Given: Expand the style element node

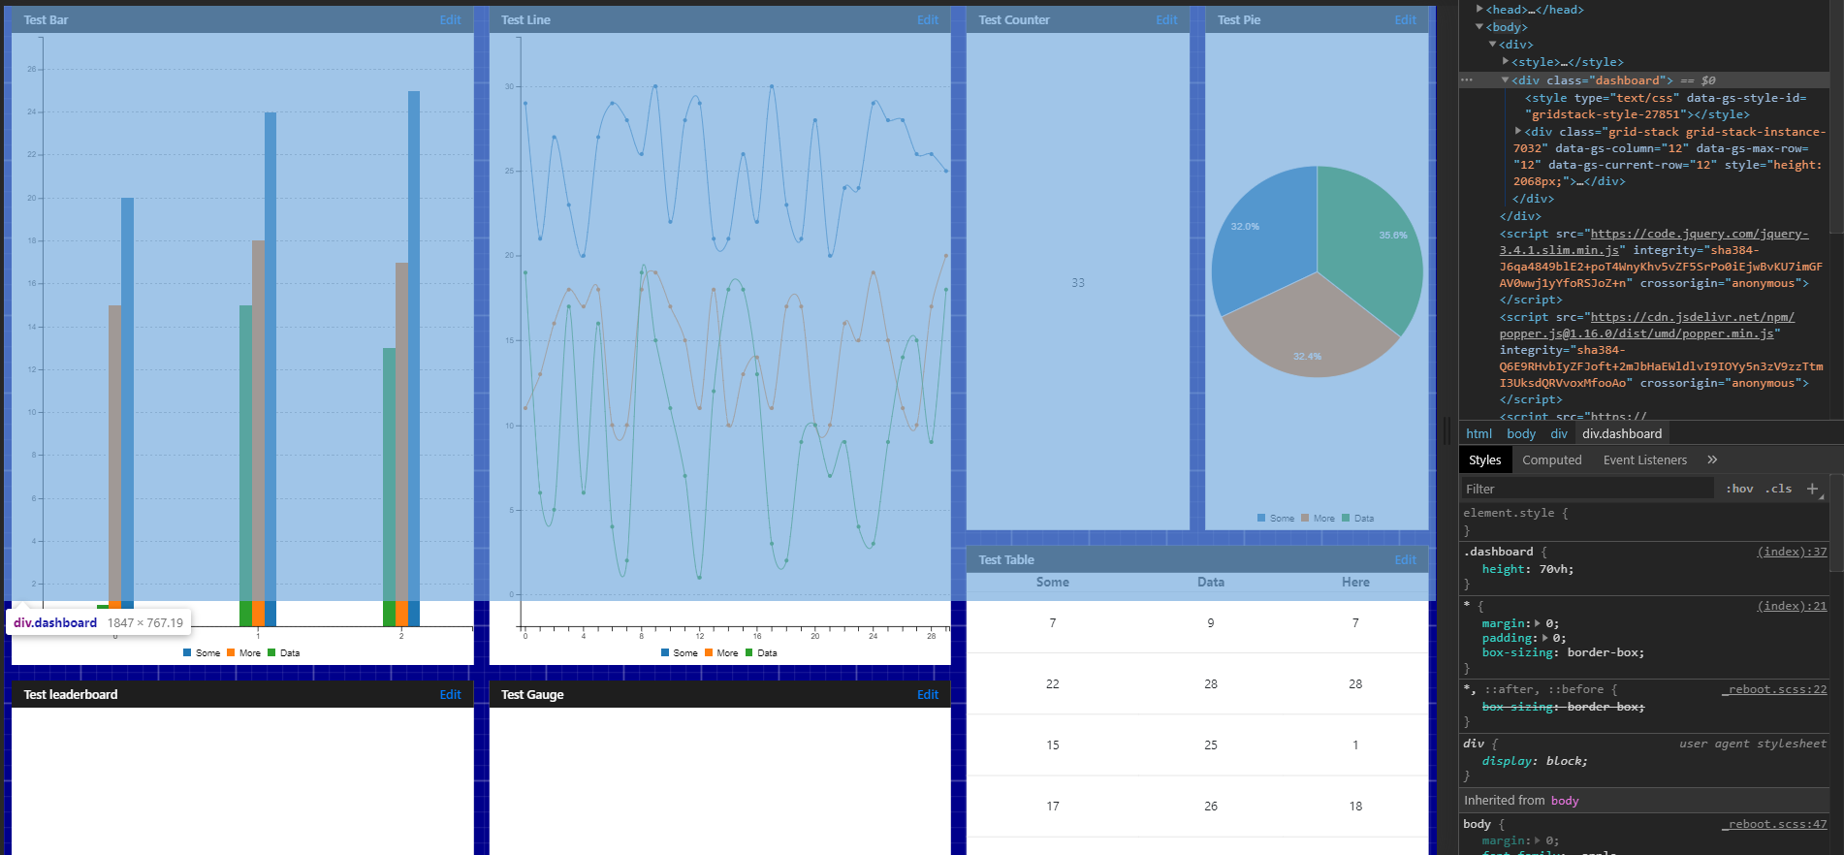Looking at the screenshot, I should tap(1506, 61).
